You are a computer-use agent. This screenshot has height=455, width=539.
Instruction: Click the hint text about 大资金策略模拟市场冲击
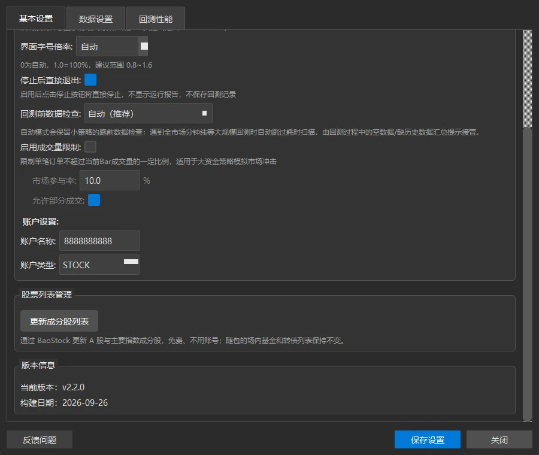click(149, 161)
